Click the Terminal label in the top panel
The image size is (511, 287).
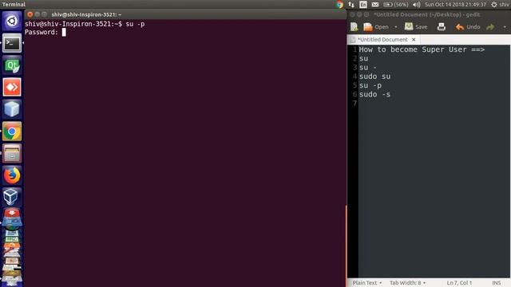(x=14, y=5)
